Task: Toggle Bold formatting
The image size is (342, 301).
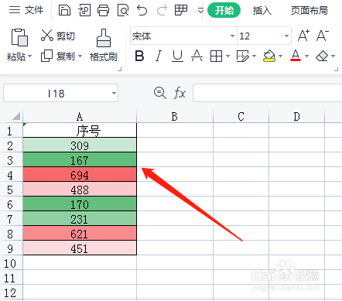Action: click(x=139, y=56)
